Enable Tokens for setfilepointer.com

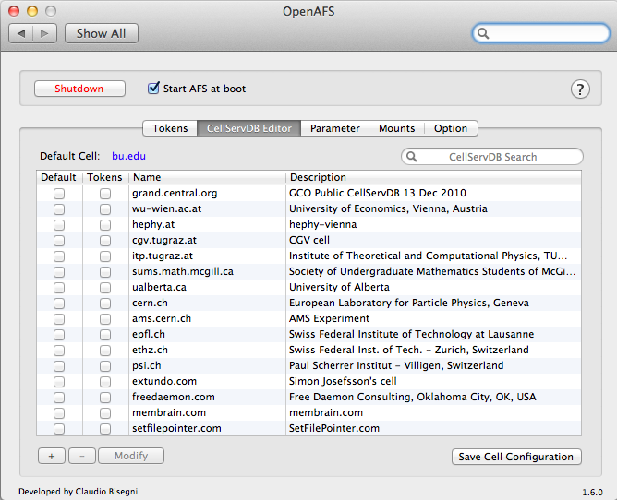(x=105, y=429)
